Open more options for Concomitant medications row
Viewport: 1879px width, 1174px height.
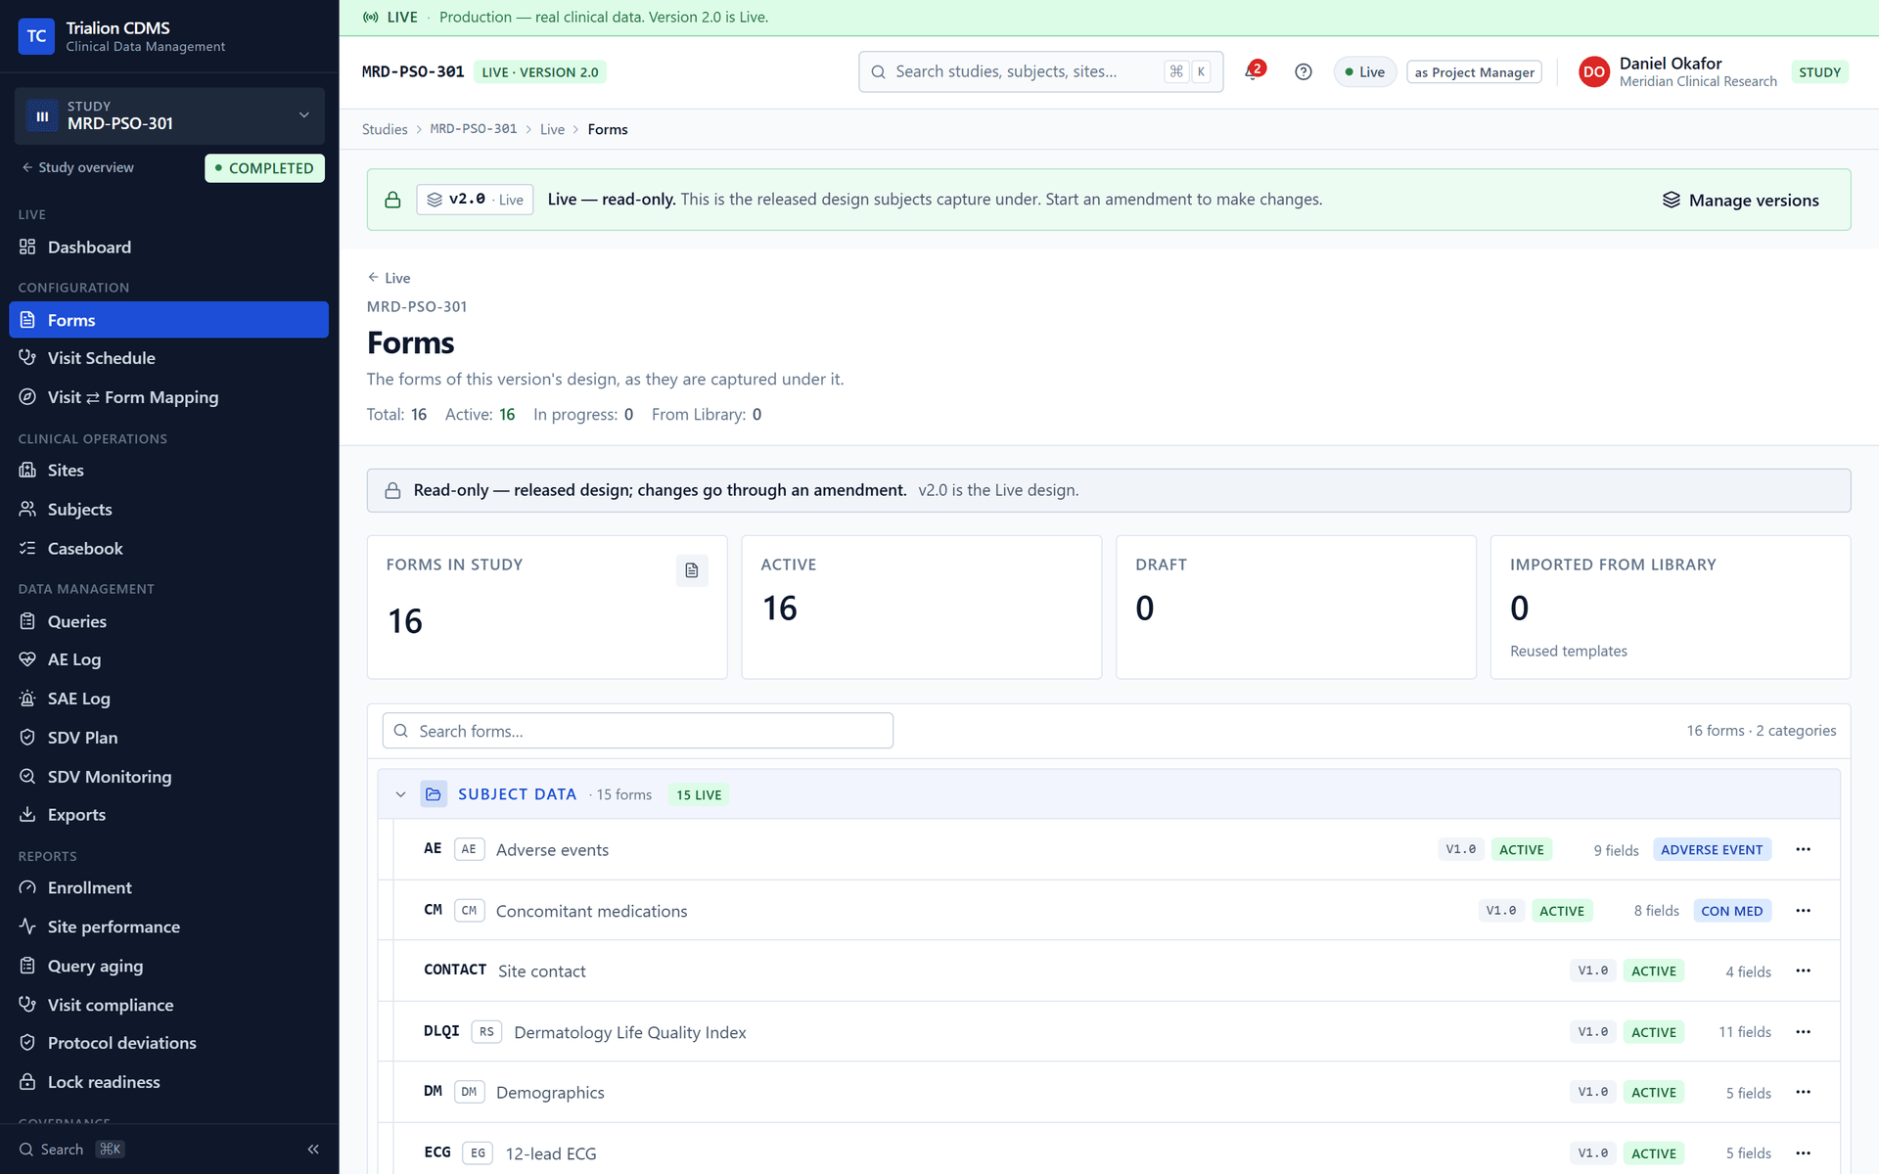pyautogui.click(x=1803, y=911)
